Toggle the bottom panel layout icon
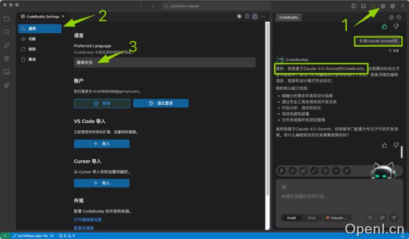 tap(363, 6)
